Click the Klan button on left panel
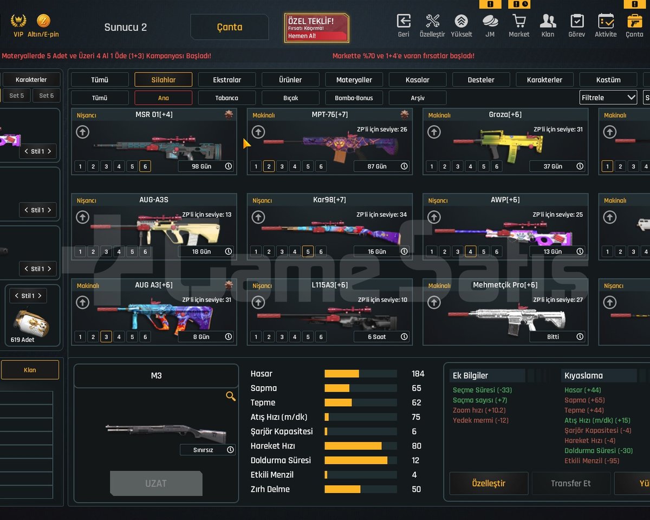This screenshot has width=650, height=520. pyautogui.click(x=30, y=370)
